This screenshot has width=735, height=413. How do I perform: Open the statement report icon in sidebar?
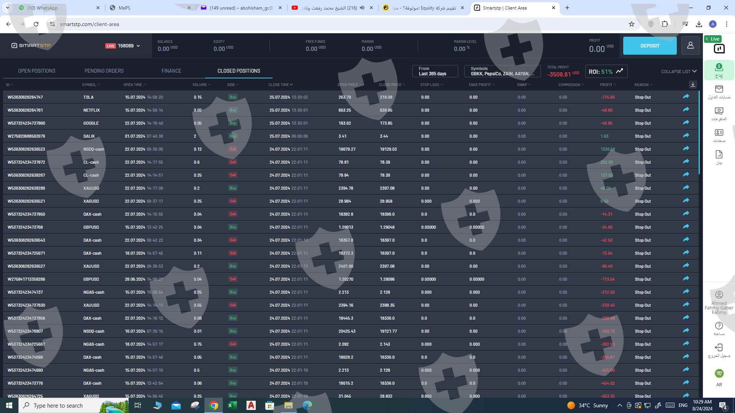719,154
